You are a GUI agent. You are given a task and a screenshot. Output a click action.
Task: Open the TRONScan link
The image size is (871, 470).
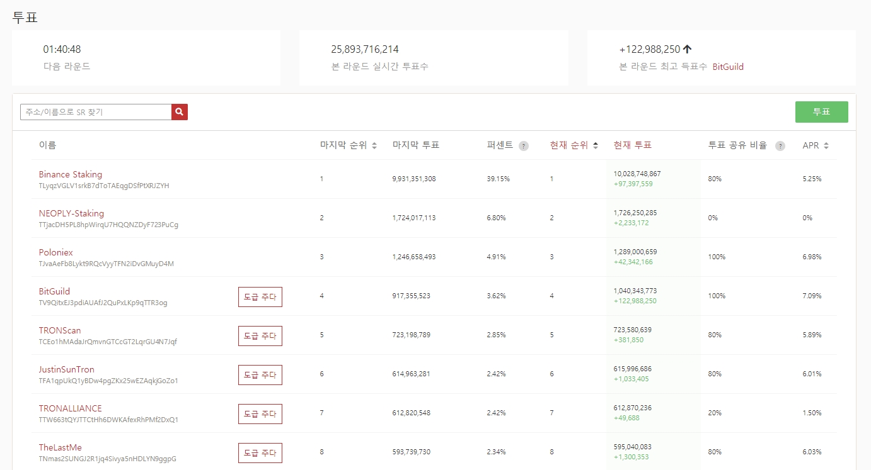pyautogui.click(x=60, y=330)
